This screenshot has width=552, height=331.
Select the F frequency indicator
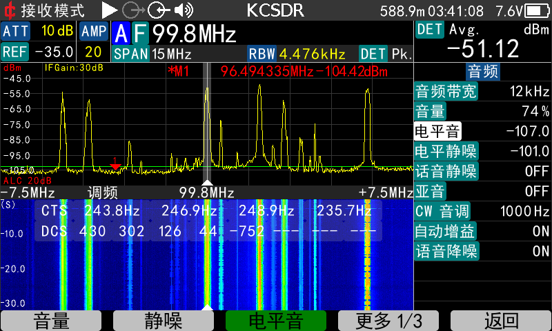coord(139,34)
